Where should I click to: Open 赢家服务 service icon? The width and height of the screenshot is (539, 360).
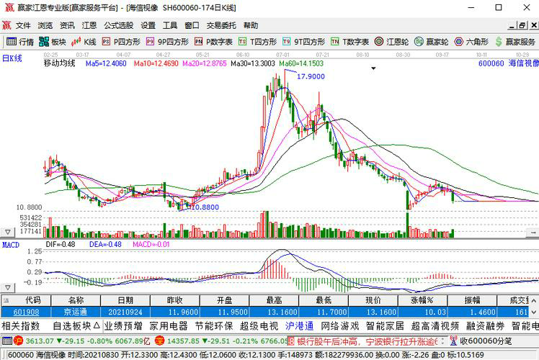tap(515, 42)
